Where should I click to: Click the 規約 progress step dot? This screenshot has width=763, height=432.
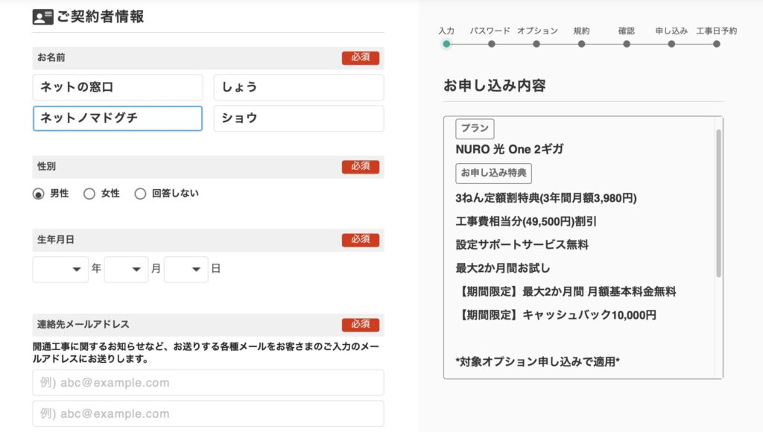pos(581,44)
